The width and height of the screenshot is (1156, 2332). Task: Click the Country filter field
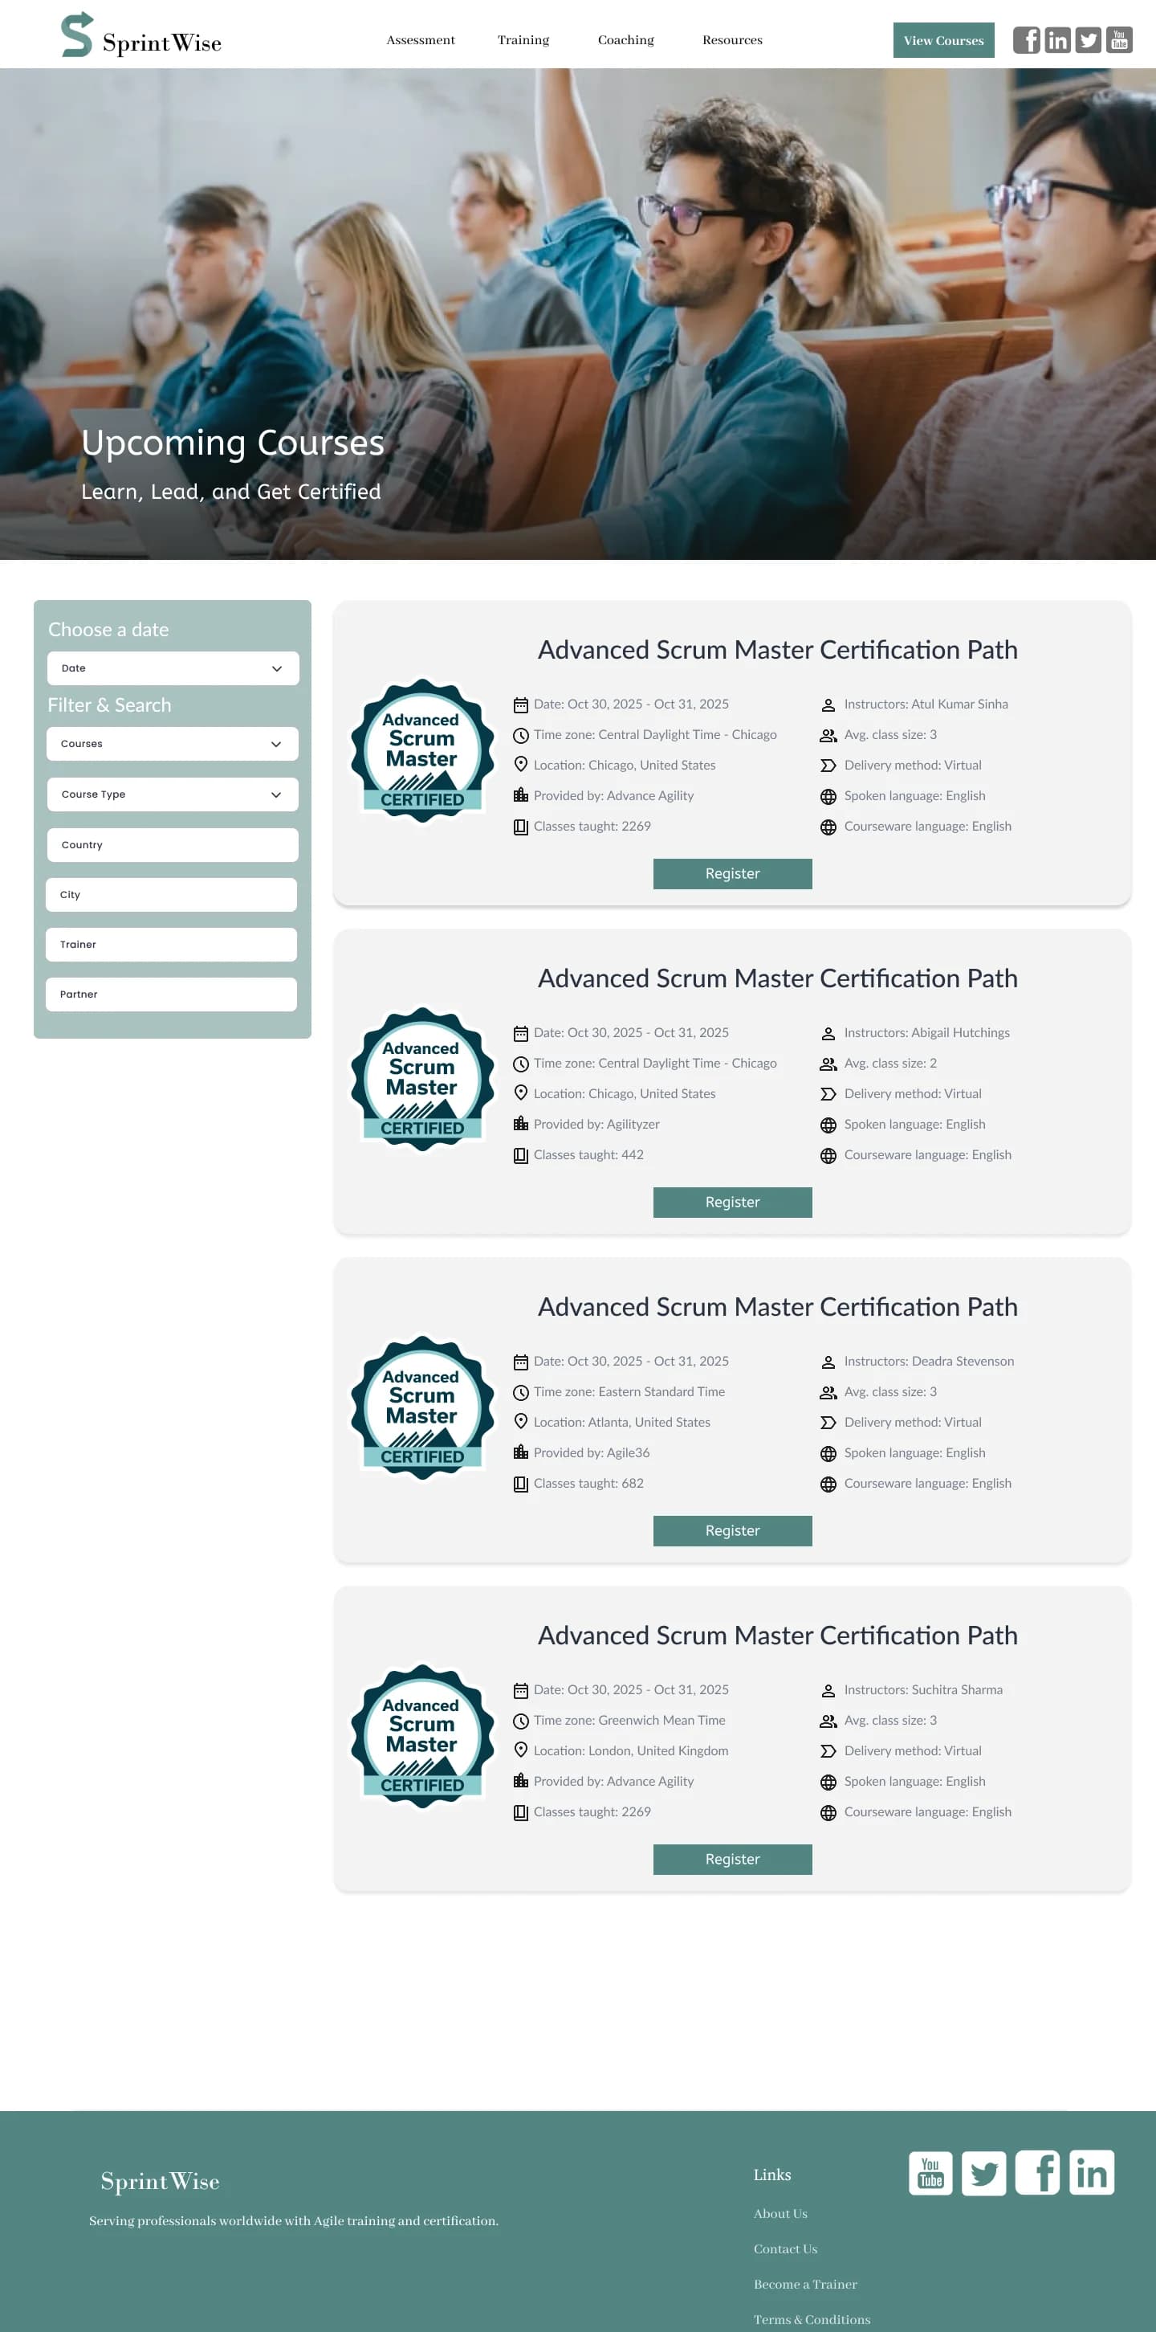pyautogui.click(x=172, y=844)
